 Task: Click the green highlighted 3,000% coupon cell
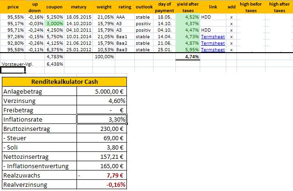tap(54, 23)
